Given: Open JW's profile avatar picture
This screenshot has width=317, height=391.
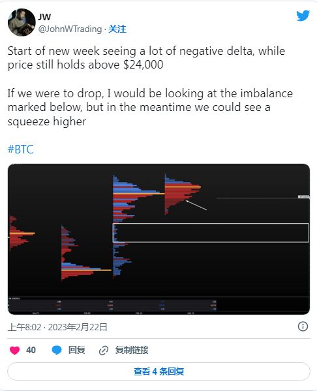Looking at the screenshot, I should click(22, 22).
